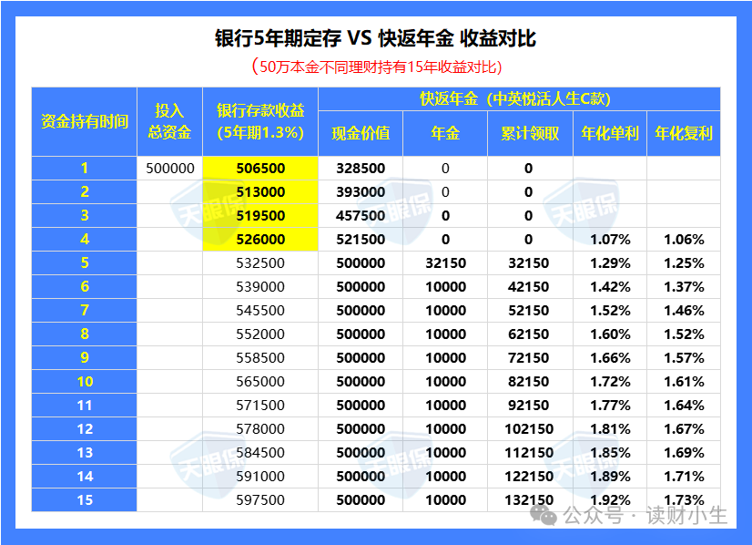Select the 500000 invested amount in row 1

(169, 169)
